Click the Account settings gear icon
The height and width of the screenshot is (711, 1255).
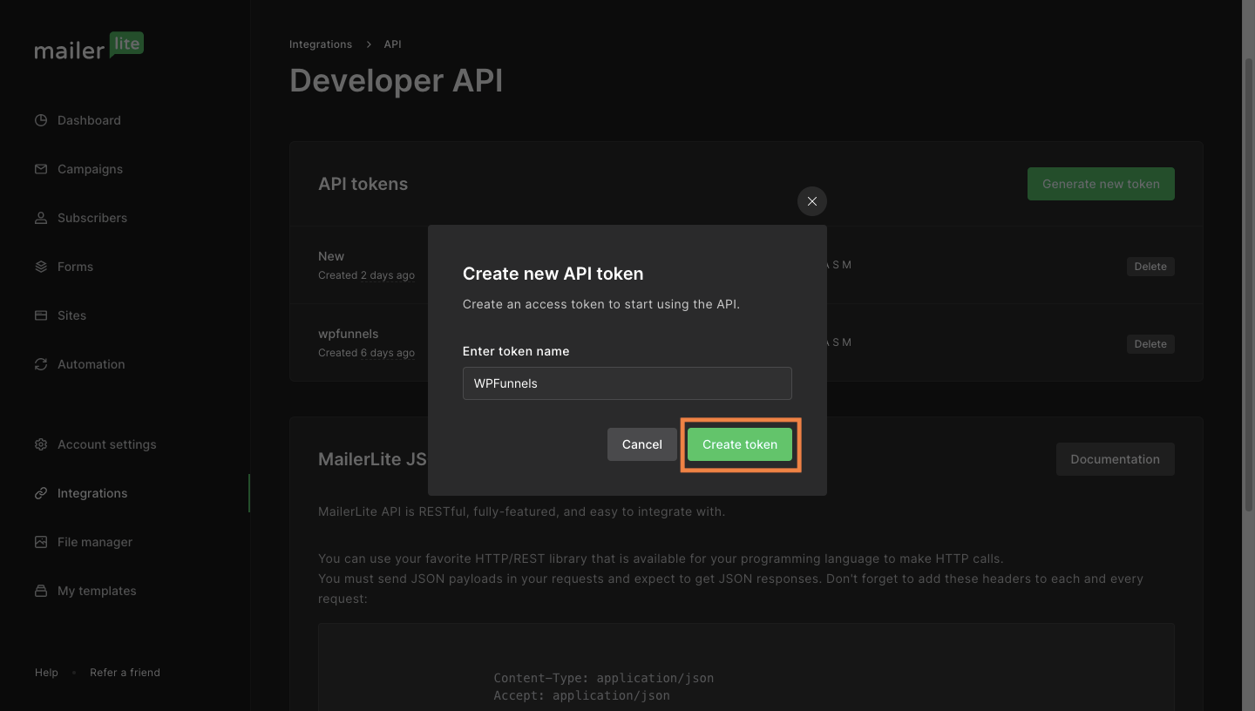tap(41, 444)
